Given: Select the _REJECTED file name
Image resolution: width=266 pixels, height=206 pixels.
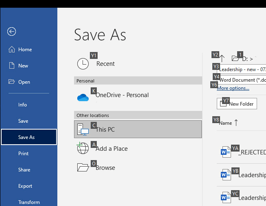Looking at the screenshot, I should pyautogui.click(x=252, y=152).
